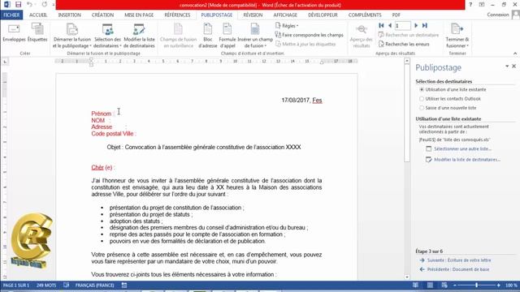Click Mettre à jour les étiquettes

[x=305, y=44]
